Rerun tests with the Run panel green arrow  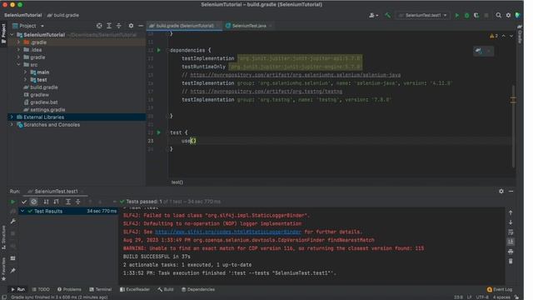click(x=13, y=202)
